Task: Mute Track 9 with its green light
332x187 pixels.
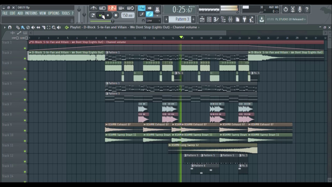Action: (x=25, y=131)
